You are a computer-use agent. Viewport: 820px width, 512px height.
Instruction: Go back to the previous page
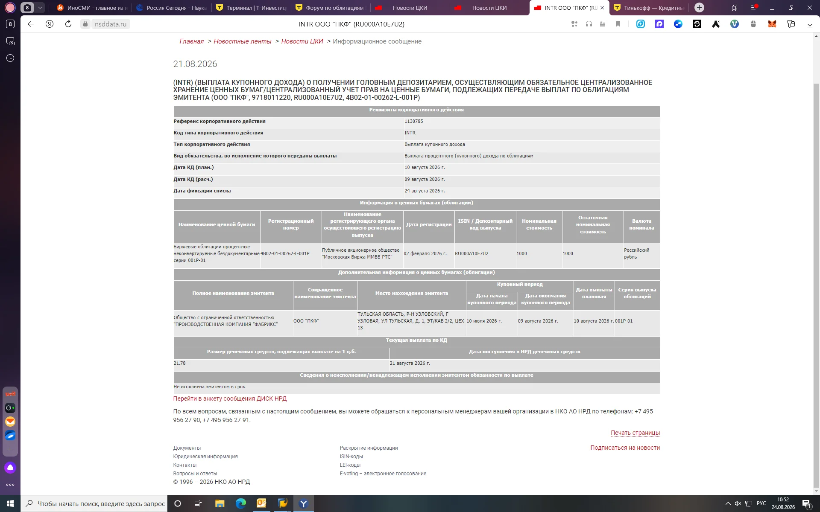tap(31, 24)
